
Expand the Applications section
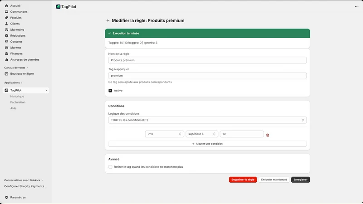tap(14, 83)
